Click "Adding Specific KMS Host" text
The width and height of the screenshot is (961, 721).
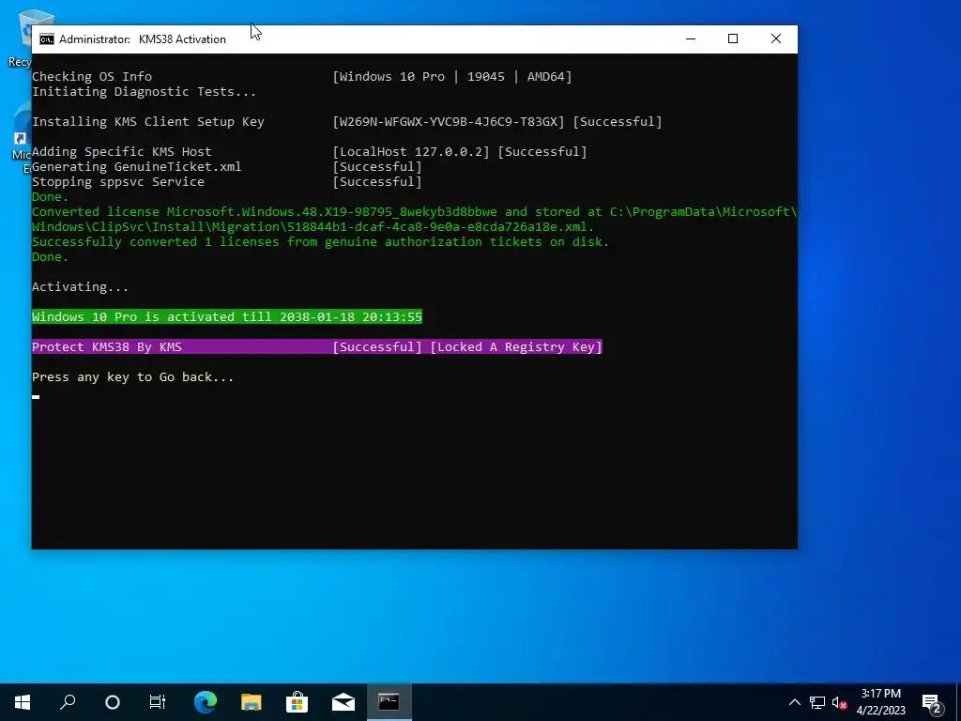[121, 151]
